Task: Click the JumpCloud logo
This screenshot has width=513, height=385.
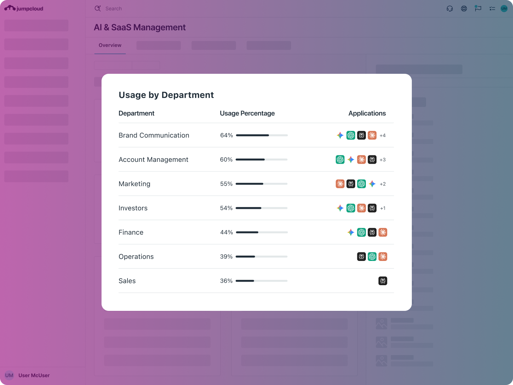Action: (x=24, y=9)
